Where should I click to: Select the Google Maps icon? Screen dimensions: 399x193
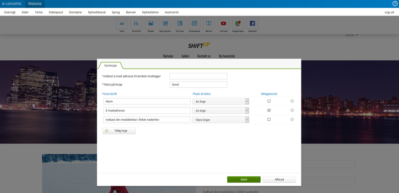tap(238, 23)
